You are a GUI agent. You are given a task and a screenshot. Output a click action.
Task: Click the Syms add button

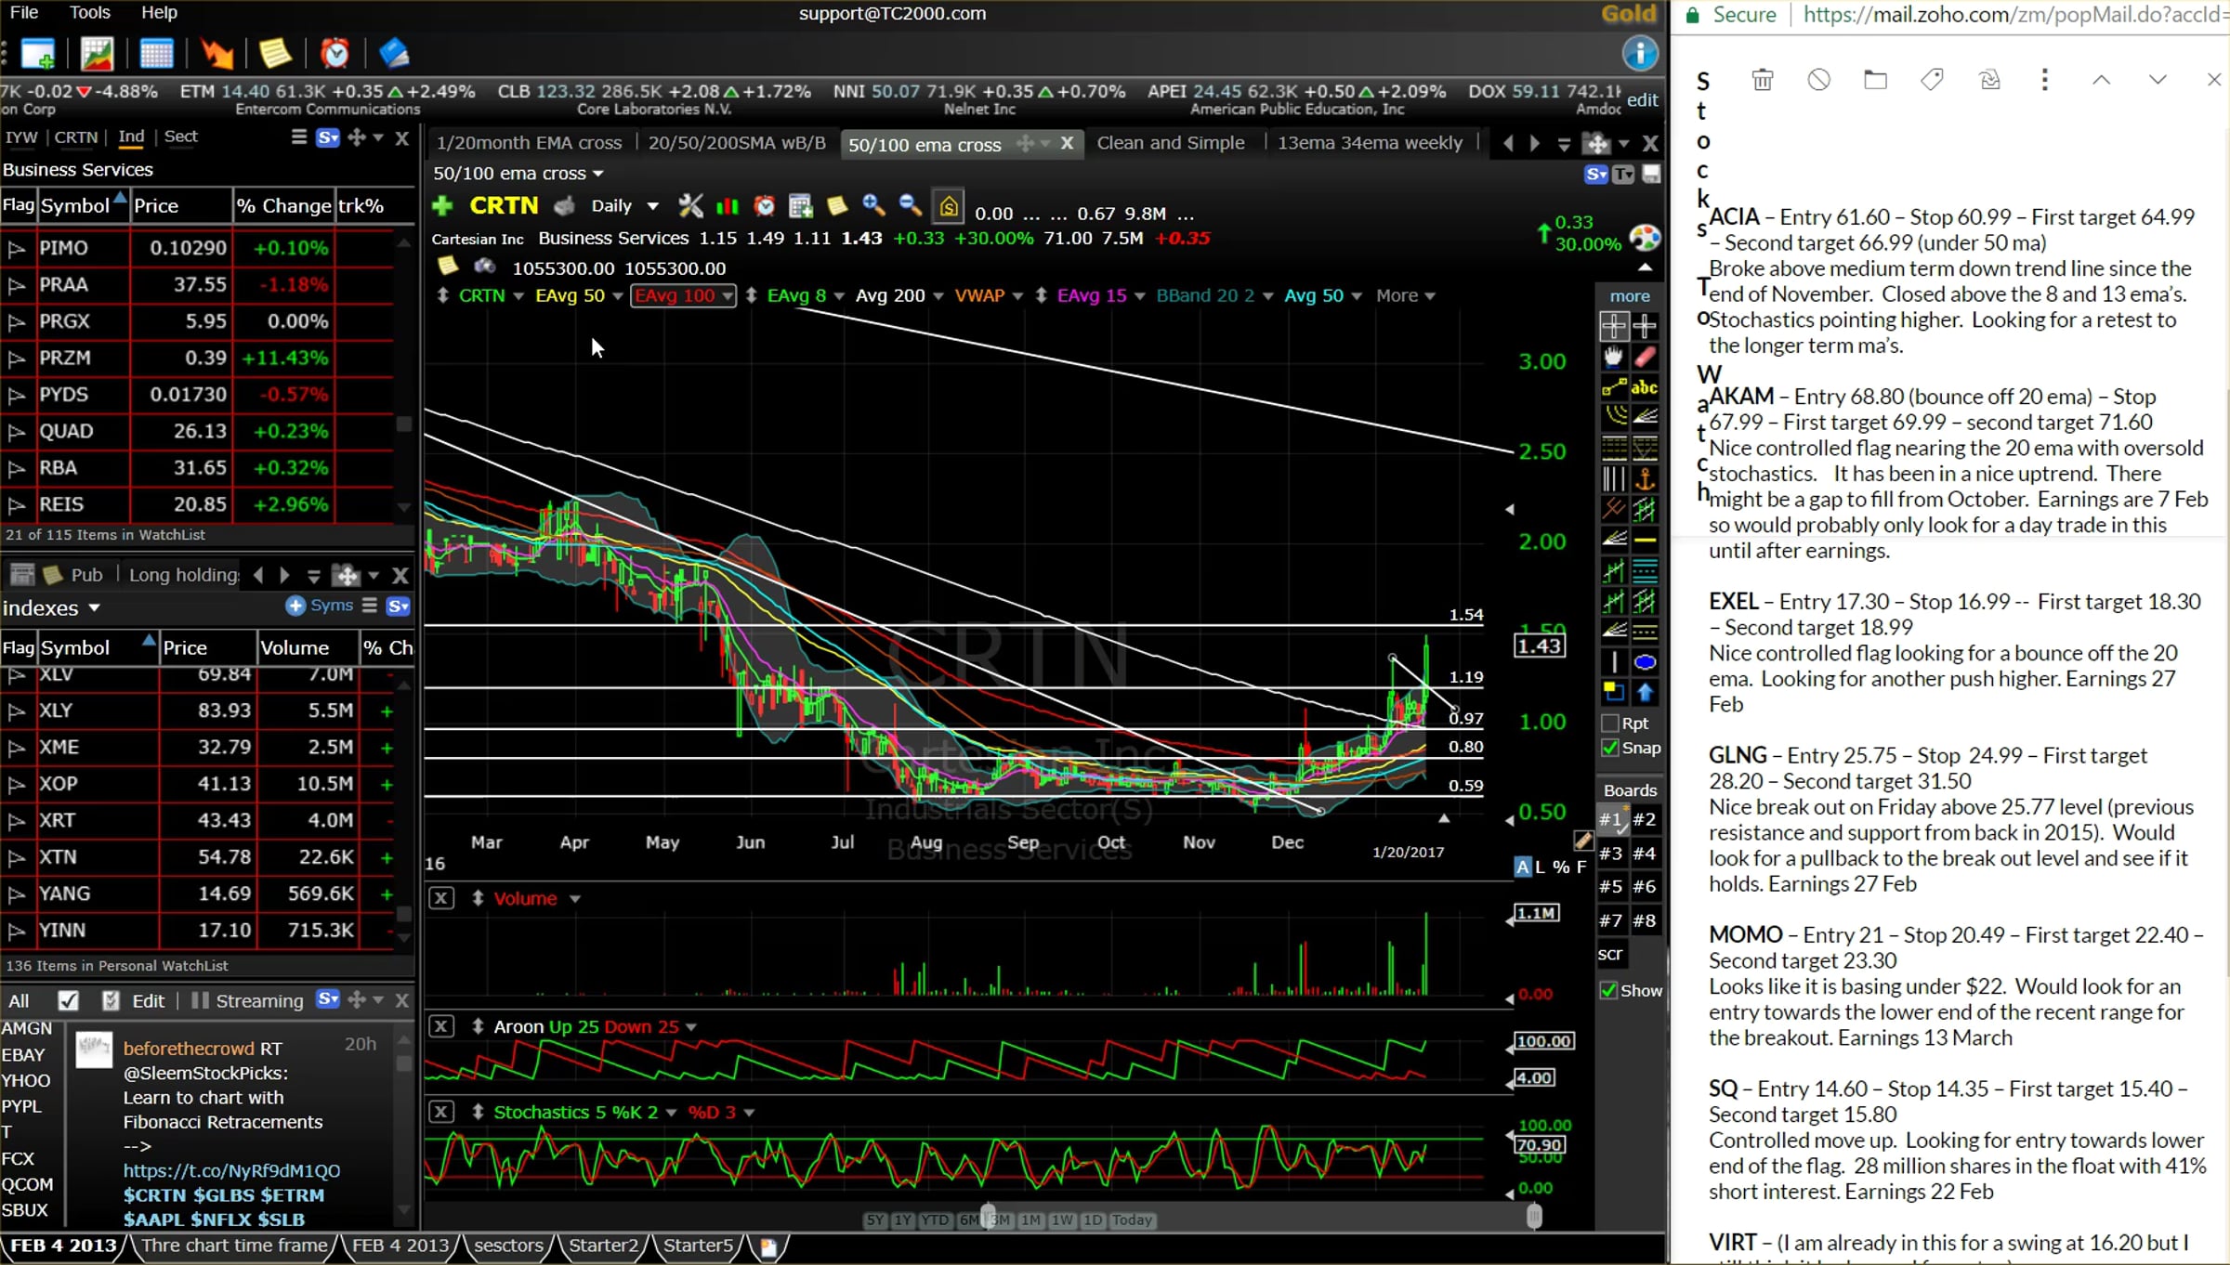point(321,606)
